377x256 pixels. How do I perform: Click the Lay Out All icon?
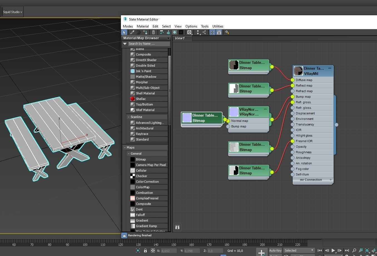pos(198,32)
